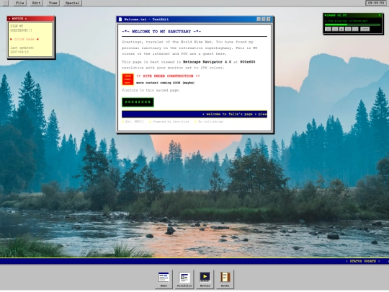Screen dimensions: 389x292
Task: Open the View menu
Action: click(53, 3)
